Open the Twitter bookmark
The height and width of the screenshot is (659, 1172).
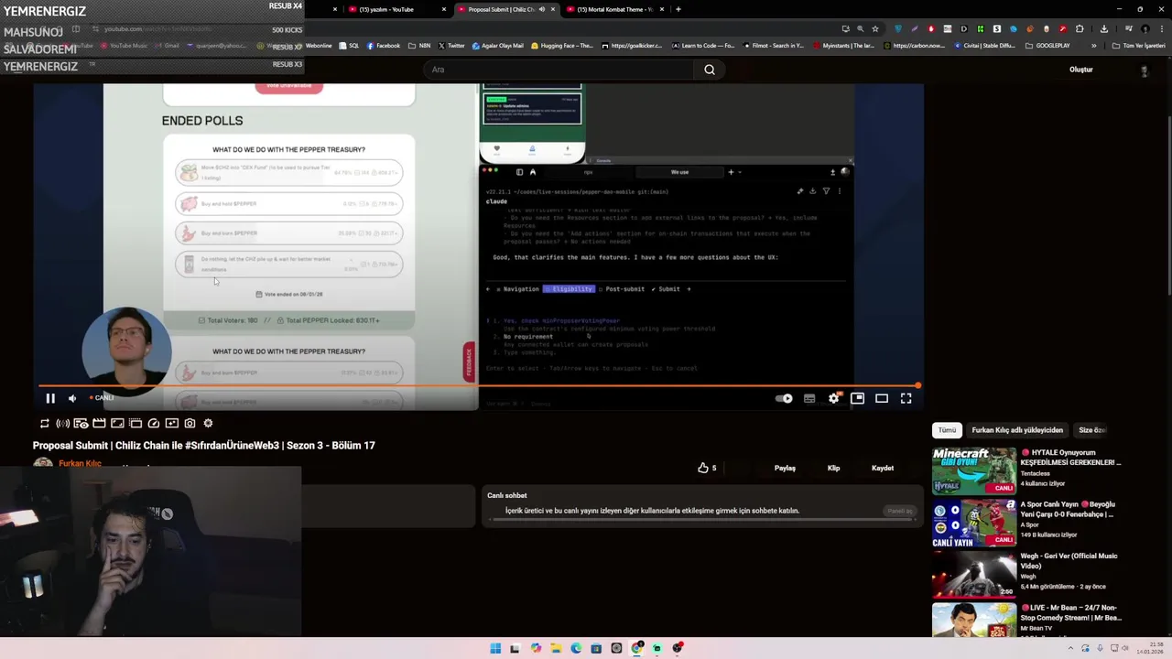(451, 46)
